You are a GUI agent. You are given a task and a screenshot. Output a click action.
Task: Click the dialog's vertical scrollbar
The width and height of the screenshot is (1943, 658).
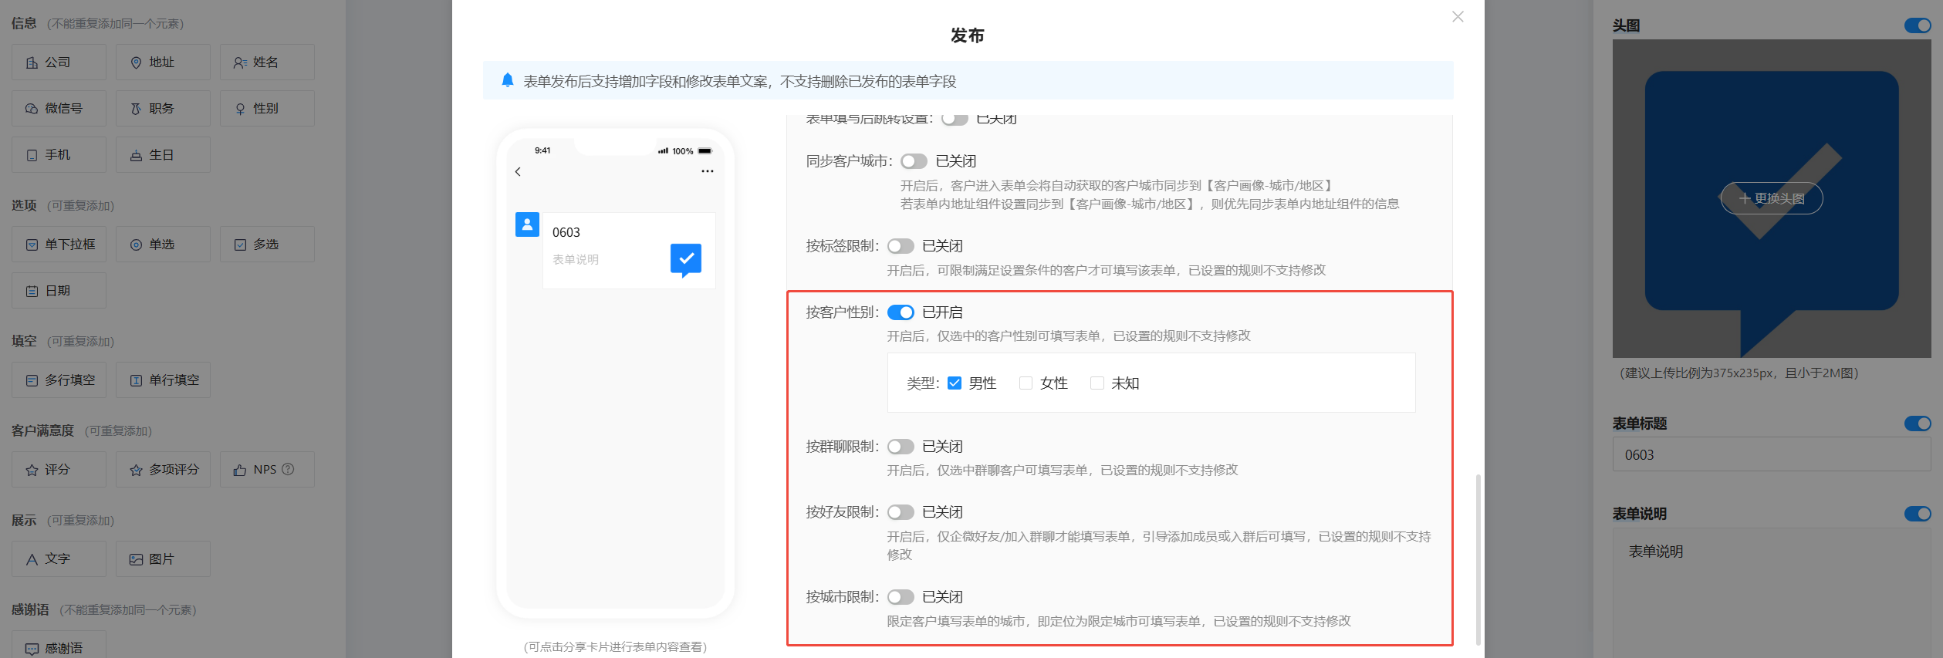[x=1478, y=559]
